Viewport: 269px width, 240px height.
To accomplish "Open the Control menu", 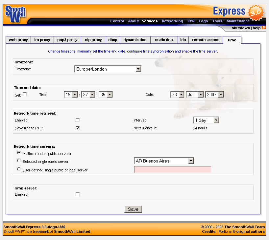I will pyautogui.click(x=117, y=21).
